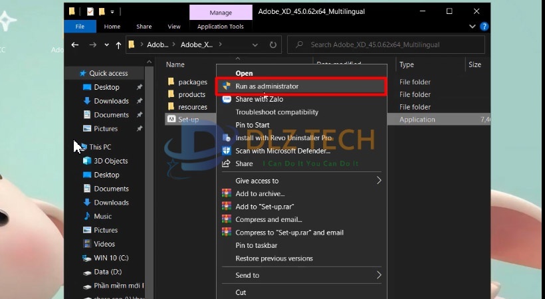
Task: Click the Zalo icon in context menu
Action: click(x=227, y=99)
